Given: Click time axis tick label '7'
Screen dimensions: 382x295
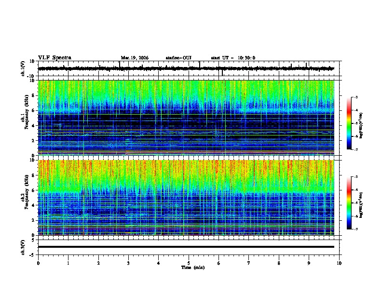Looking at the screenshot, I should click(x=249, y=263).
